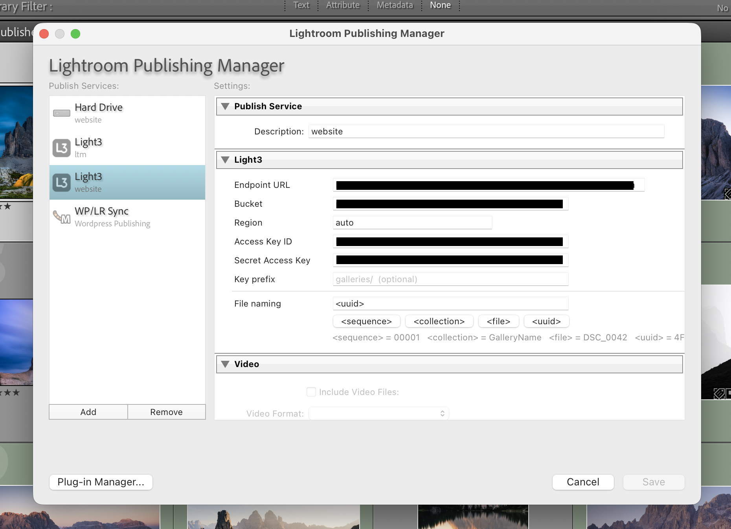The image size is (731, 529).
Task: Enable the Include Video Files checkbox
Action: (311, 392)
